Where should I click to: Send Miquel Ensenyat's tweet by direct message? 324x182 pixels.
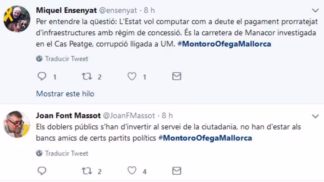(177, 76)
